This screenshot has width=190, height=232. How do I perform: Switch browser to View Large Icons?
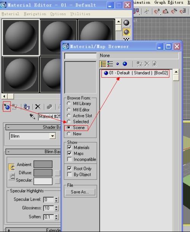point(125,64)
